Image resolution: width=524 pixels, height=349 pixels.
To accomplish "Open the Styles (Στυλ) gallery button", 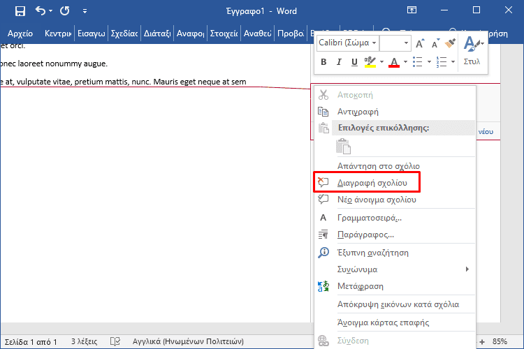I will tap(472, 51).
